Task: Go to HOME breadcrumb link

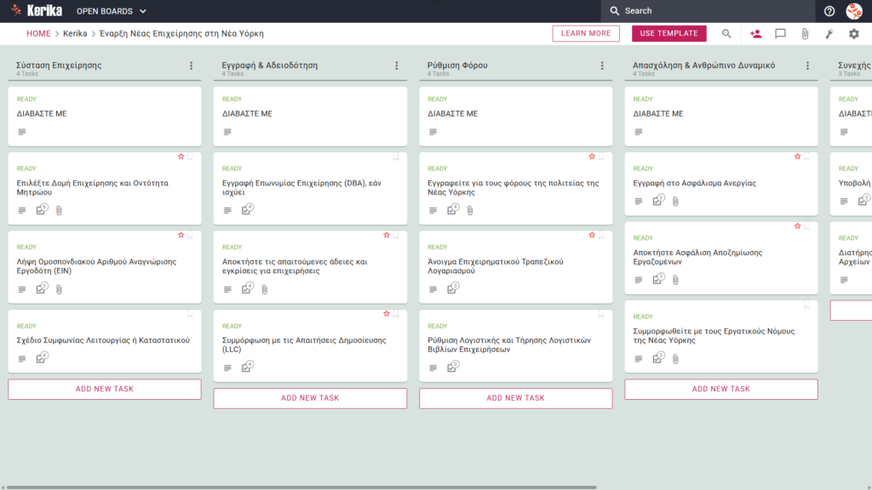Action: [x=38, y=33]
